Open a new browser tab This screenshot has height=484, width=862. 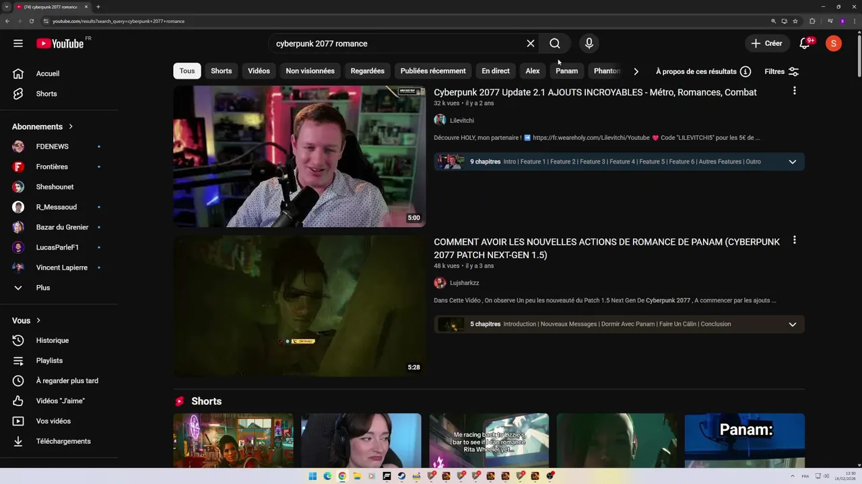point(98,7)
